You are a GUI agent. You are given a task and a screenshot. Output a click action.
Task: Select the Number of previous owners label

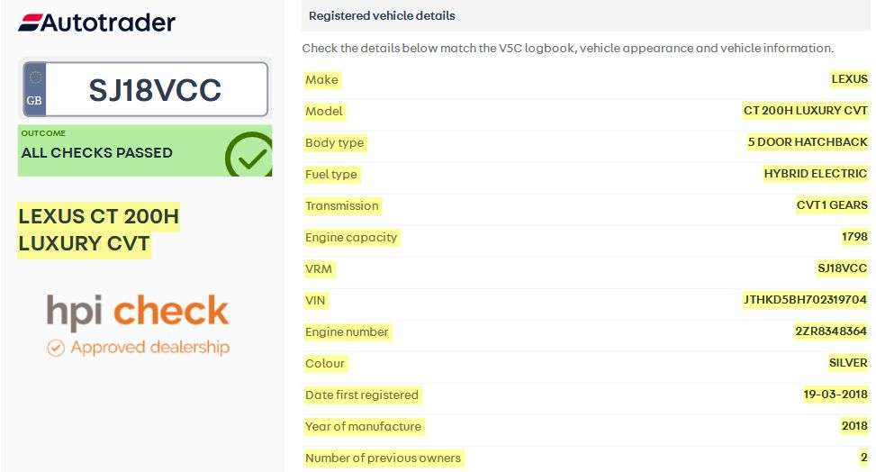pos(383,458)
